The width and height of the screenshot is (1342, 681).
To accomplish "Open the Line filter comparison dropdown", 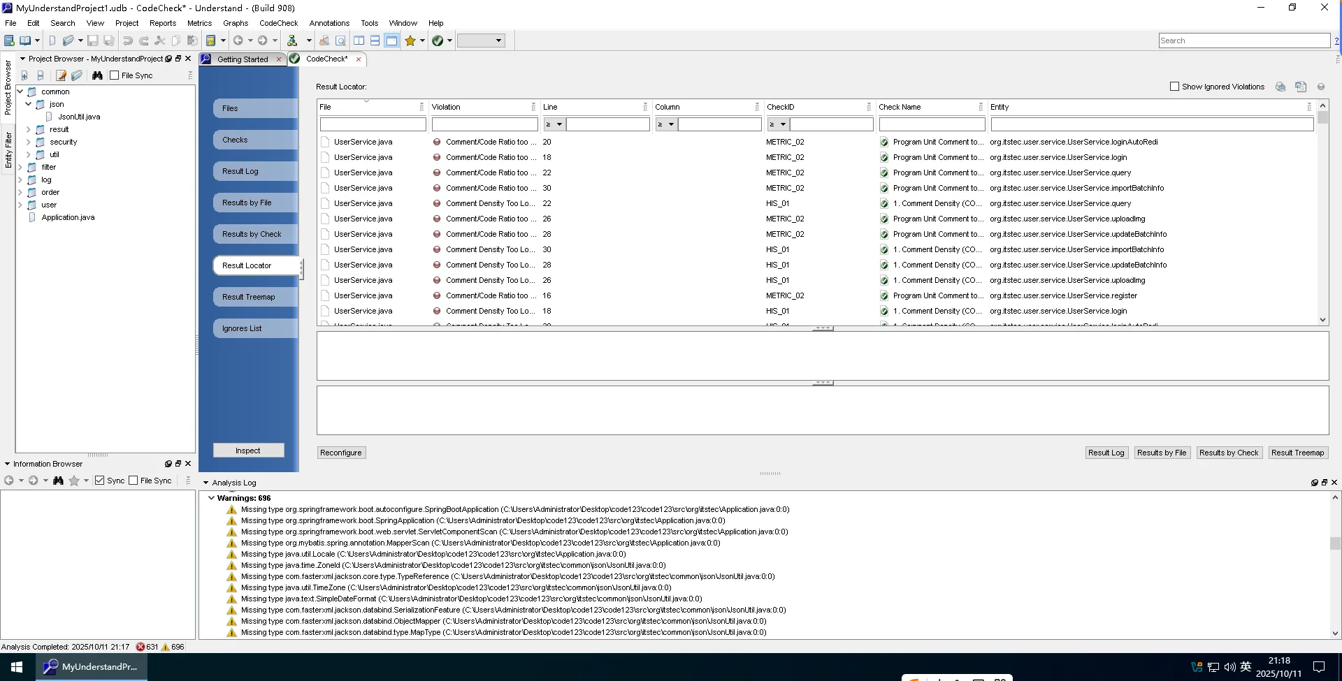I will tap(554, 124).
